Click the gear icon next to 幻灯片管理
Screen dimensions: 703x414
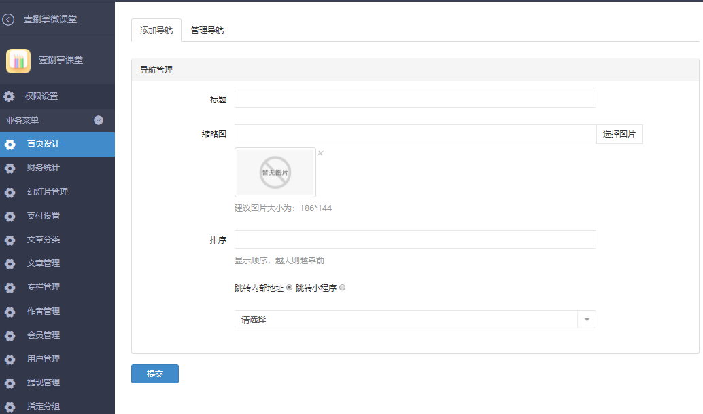(10, 192)
